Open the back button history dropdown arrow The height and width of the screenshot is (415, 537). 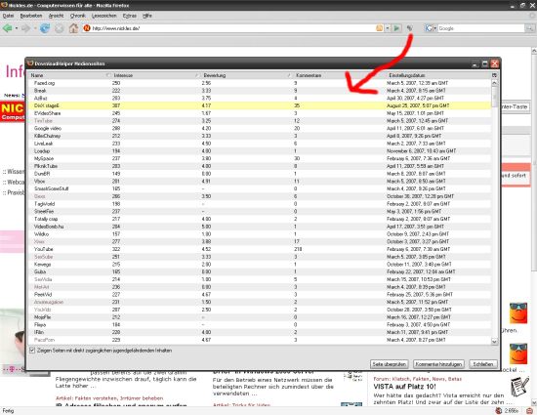click(16, 28)
